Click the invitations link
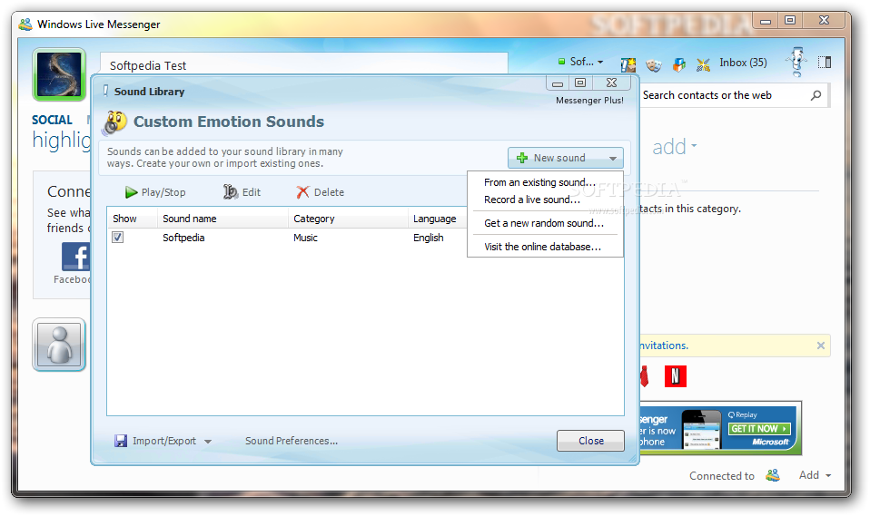The width and height of the screenshot is (870, 516). tap(664, 346)
